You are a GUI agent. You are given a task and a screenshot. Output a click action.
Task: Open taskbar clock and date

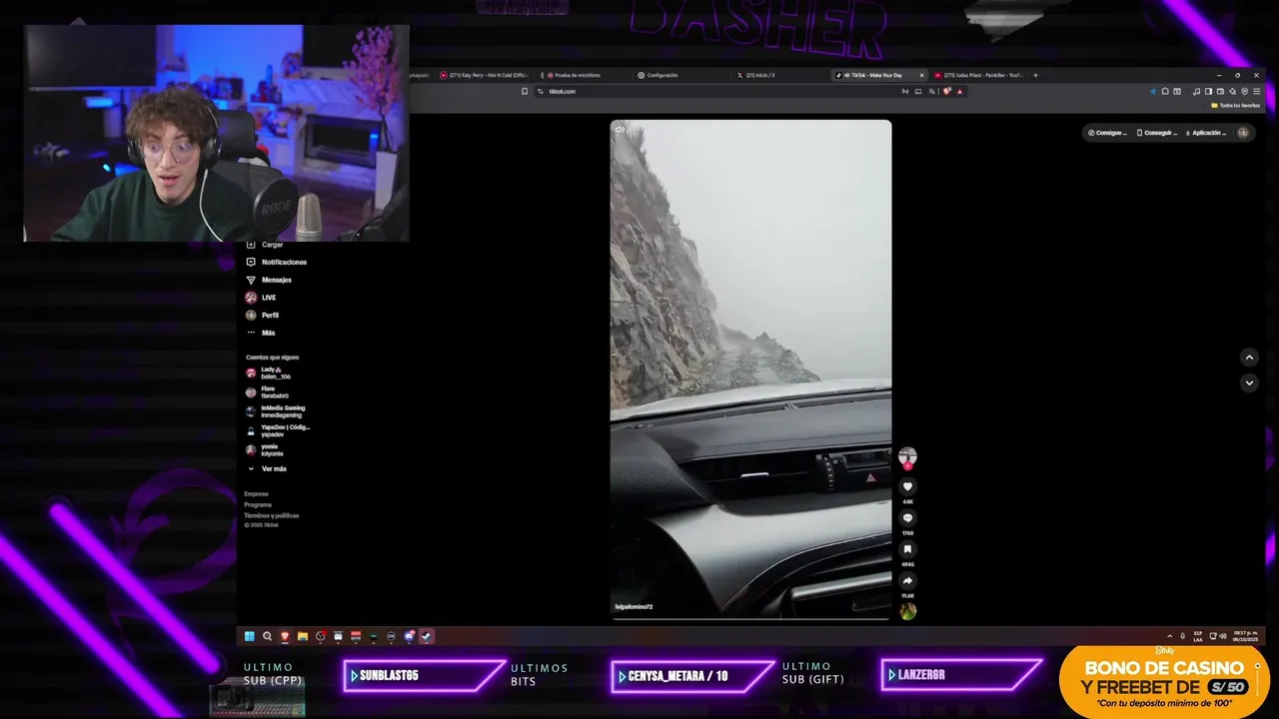(x=1244, y=636)
